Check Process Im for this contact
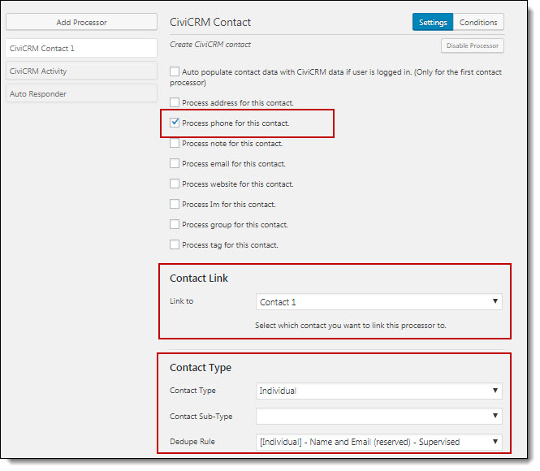 pyautogui.click(x=175, y=204)
